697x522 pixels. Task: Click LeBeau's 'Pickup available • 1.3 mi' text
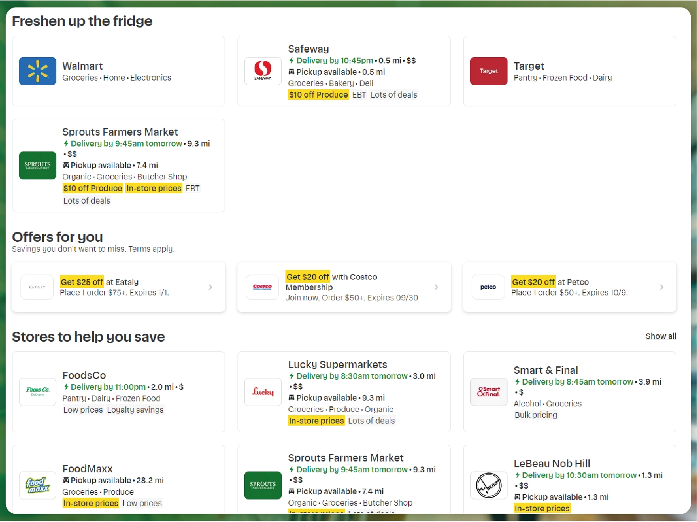(x=561, y=497)
